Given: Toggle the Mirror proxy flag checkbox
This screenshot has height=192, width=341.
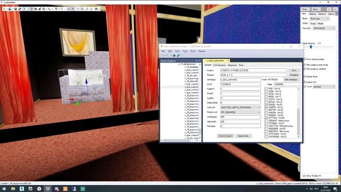Looking at the screenshot, I should [x=266, y=131].
